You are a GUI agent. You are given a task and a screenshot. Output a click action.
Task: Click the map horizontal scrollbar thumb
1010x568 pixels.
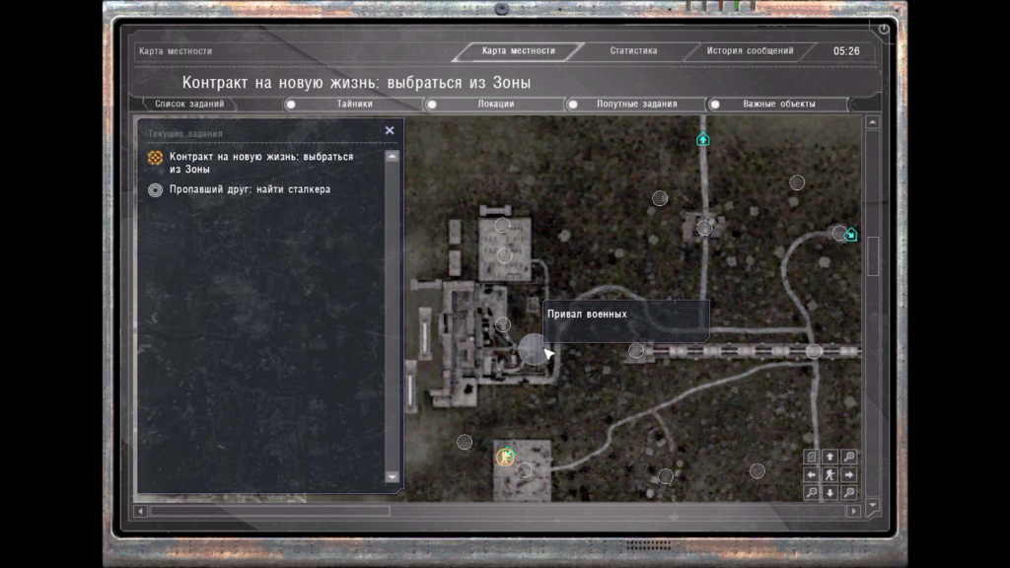tap(270, 512)
